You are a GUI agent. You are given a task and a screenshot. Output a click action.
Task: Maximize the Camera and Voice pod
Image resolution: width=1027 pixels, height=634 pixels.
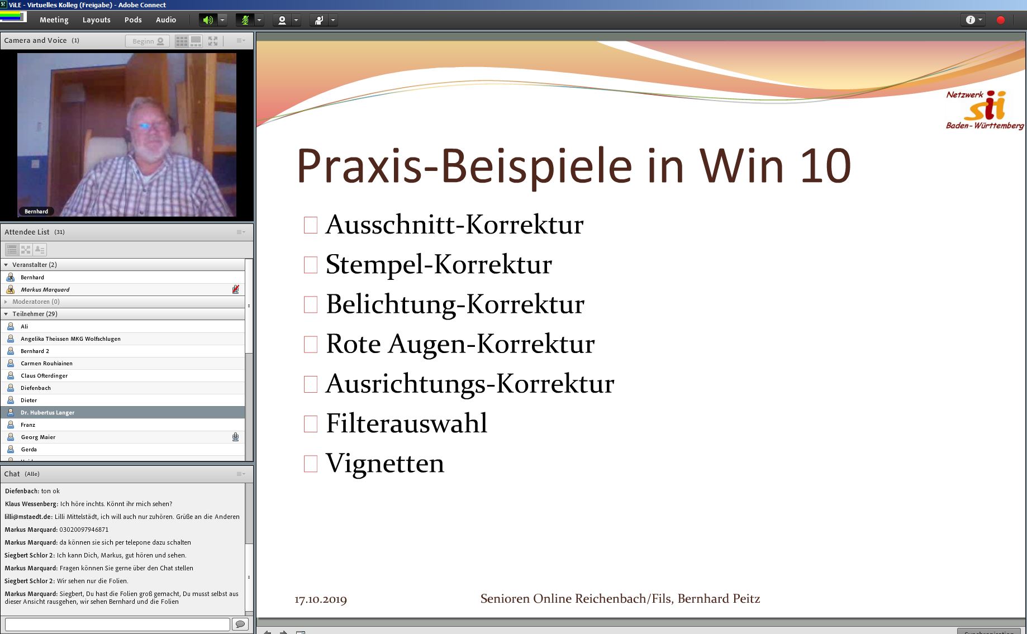(213, 41)
